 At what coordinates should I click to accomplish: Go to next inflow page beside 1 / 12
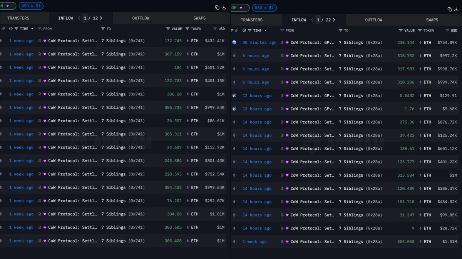[101, 18]
